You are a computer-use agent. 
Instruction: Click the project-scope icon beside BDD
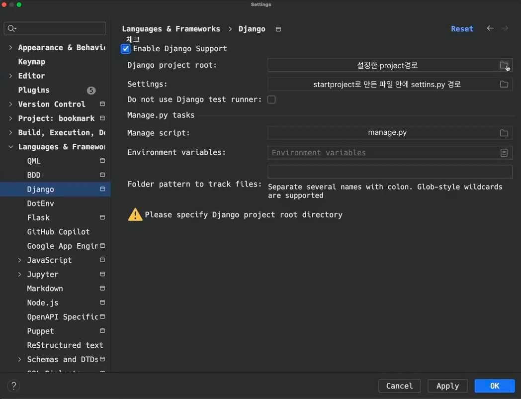tap(102, 175)
